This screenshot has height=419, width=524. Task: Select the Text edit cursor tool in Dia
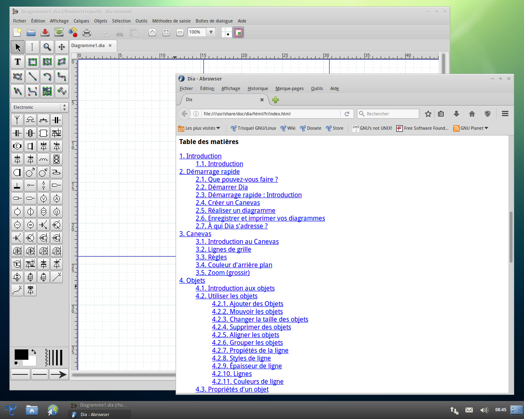[32, 47]
